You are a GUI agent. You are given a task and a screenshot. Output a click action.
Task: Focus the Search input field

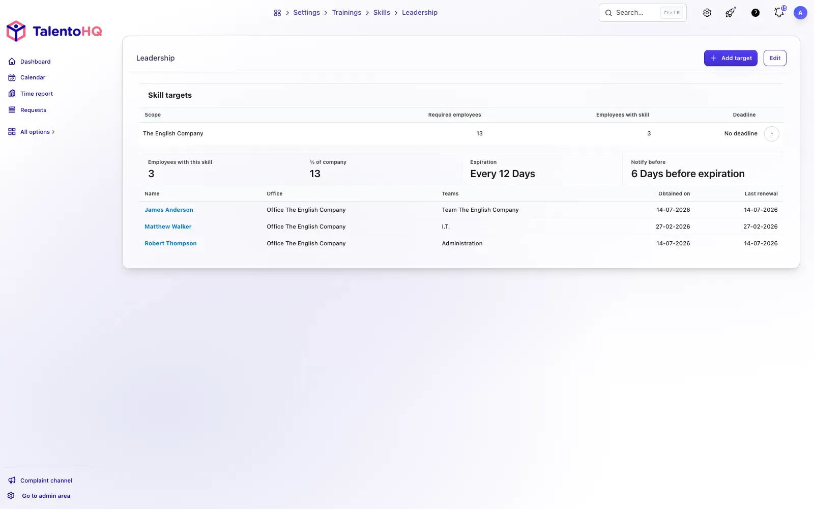click(643, 13)
